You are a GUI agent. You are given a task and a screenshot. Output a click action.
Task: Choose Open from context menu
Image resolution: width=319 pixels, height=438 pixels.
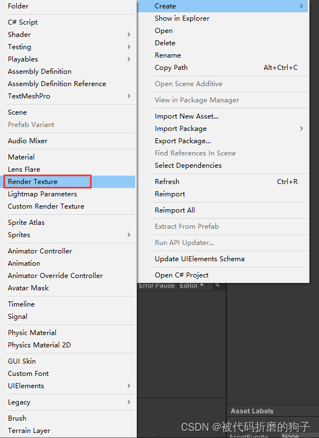223,31
